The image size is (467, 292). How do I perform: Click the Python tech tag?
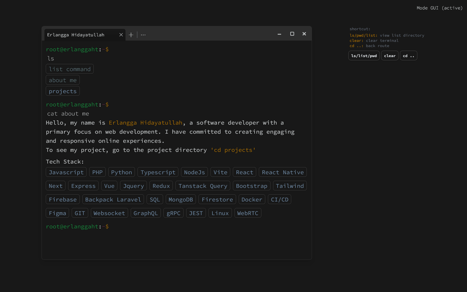(x=122, y=172)
